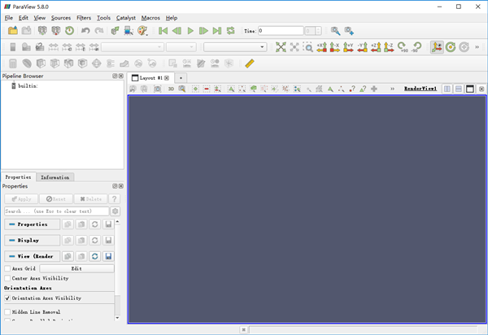Click the properties search text field
Image resolution: width=488 pixels, height=335 pixels.
click(55, 211)
